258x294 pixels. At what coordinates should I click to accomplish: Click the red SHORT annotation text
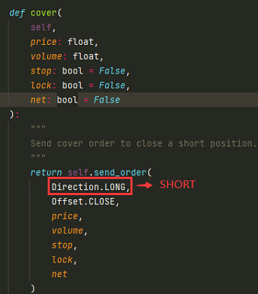point(177,185)
